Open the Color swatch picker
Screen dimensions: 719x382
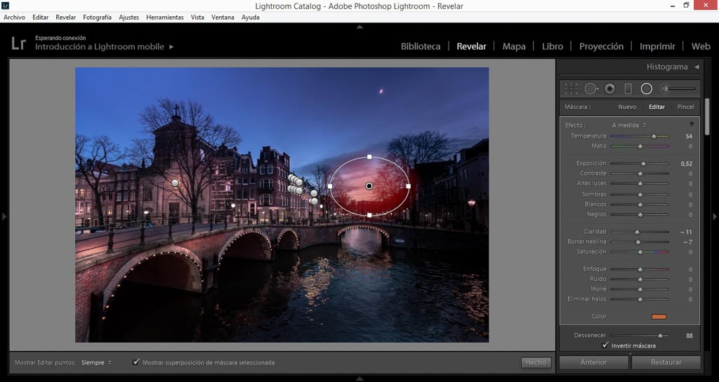point(659,317)
